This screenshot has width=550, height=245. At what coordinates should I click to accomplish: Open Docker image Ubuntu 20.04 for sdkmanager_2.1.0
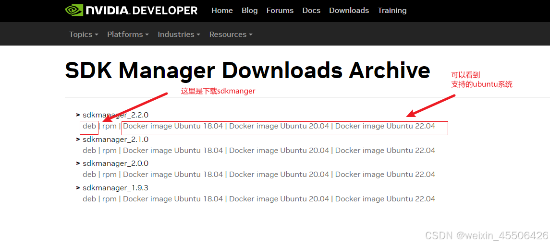pyautogui.click(x=279, y=151)
